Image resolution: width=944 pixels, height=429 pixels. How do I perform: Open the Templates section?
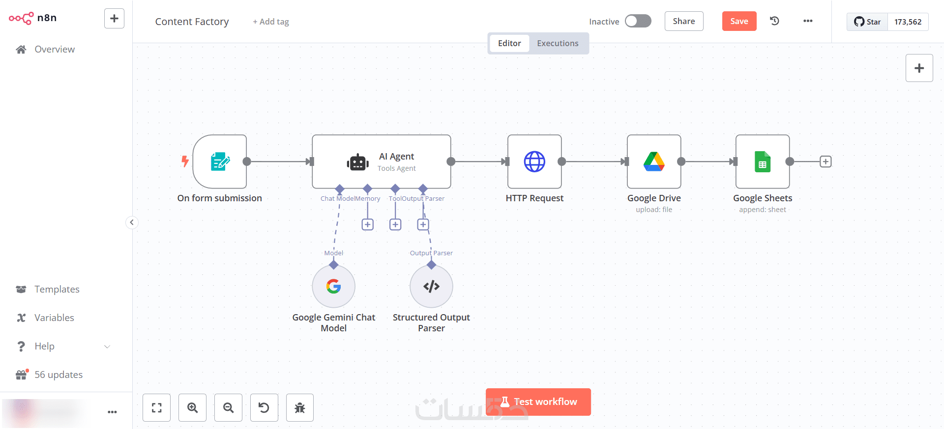tap(57, 289)
